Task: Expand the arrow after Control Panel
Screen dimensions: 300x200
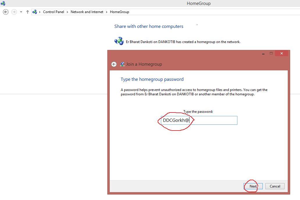Action: (x=67, y=12)
